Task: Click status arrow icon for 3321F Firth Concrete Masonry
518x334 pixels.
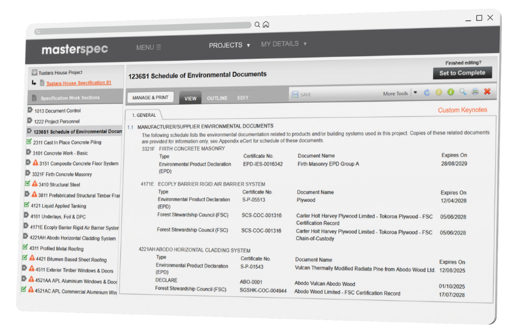Action: click(28, 173)
